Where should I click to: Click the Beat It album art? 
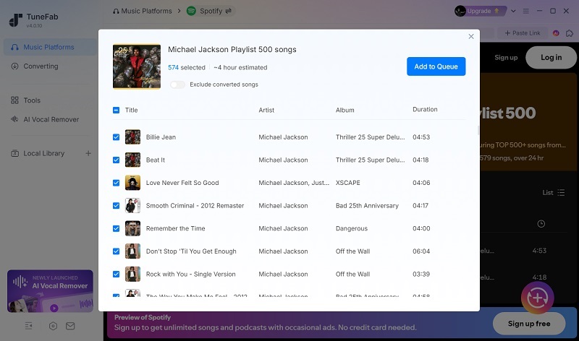[132, 160]
